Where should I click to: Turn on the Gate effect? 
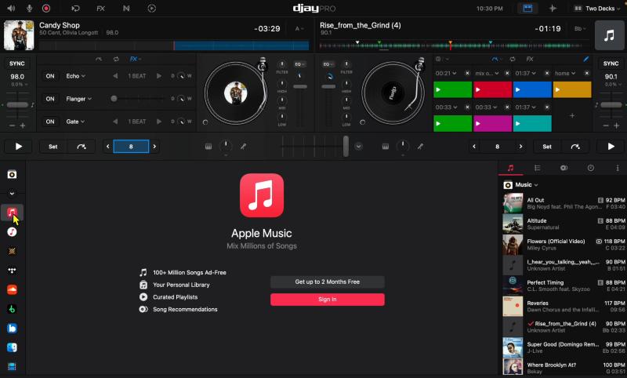[x=50, y=122]
